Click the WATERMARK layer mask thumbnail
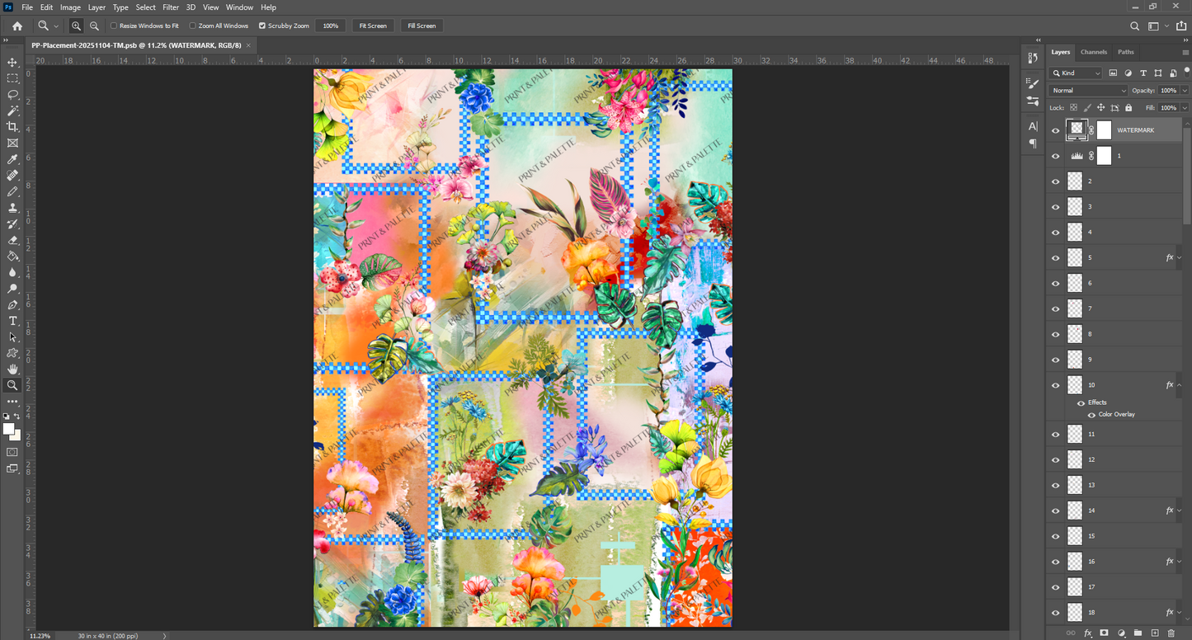This screenshot has height=640, width=1192. 1104,130
